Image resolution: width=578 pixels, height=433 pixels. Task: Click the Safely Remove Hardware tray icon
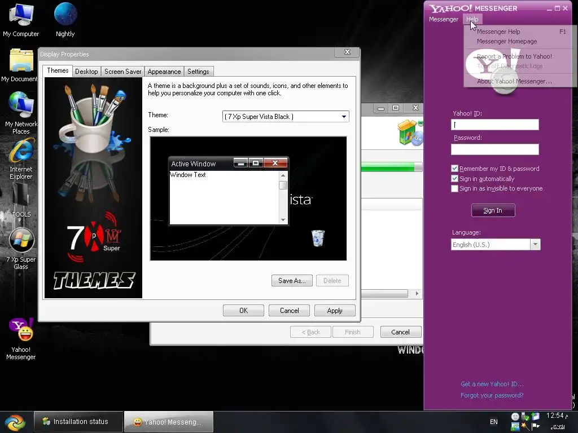526,417
